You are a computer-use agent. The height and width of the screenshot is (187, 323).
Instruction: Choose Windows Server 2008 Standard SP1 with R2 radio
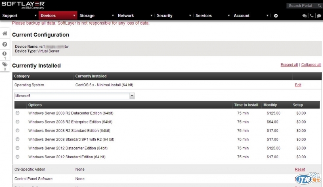coord(17,139)
